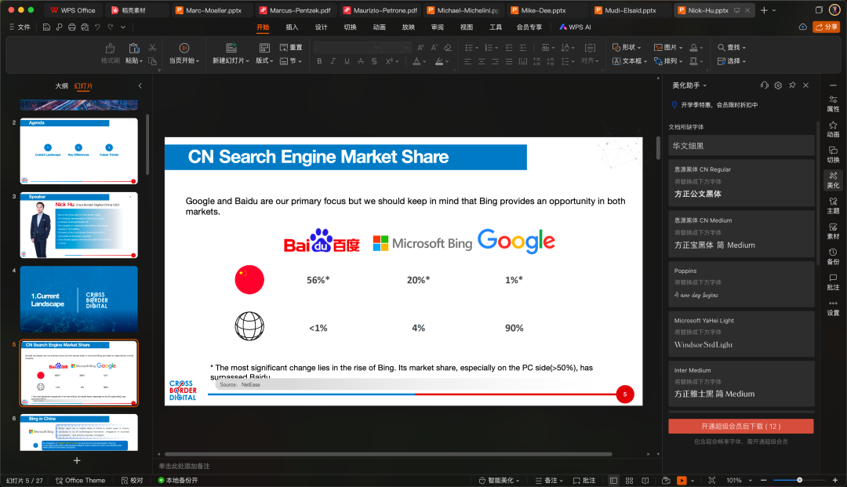Image resolution: width=847 pixels, height=487 pixels.
Task: Click the increase indent icon
Action: tap(522, 48)
